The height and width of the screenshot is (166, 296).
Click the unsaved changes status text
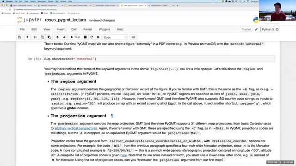[x=102, y=20]
